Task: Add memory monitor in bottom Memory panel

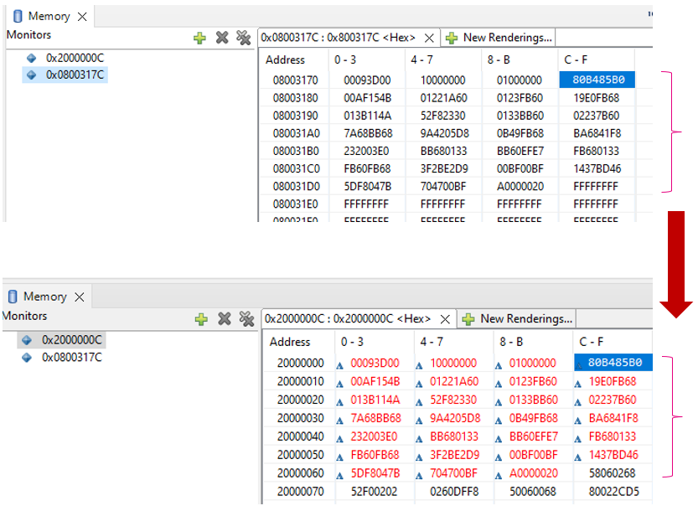Action: 201,318
